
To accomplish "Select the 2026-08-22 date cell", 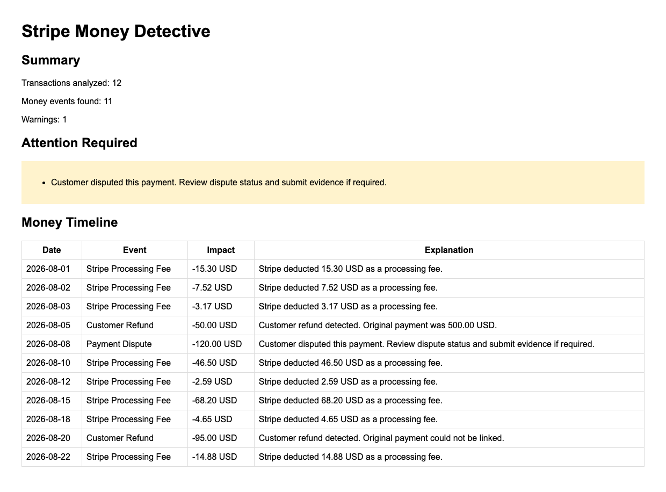I will point(52,457).
